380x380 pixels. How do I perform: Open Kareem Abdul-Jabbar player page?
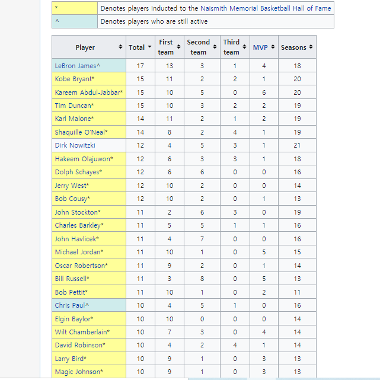pos(88,92)
